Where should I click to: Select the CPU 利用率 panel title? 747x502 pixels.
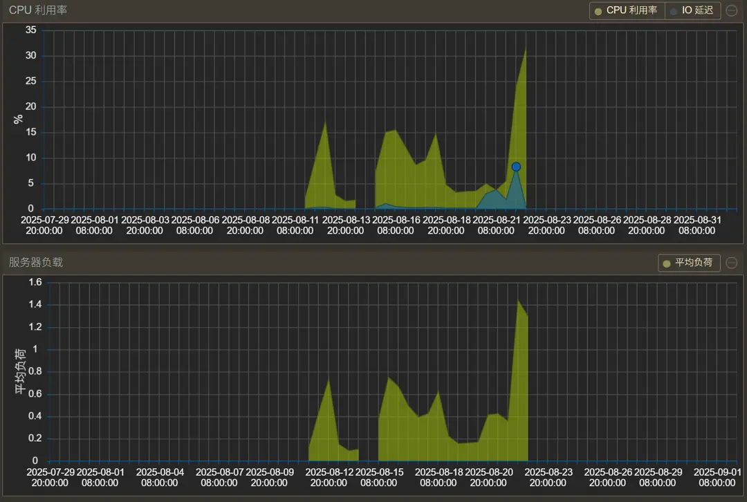(38, 10)
